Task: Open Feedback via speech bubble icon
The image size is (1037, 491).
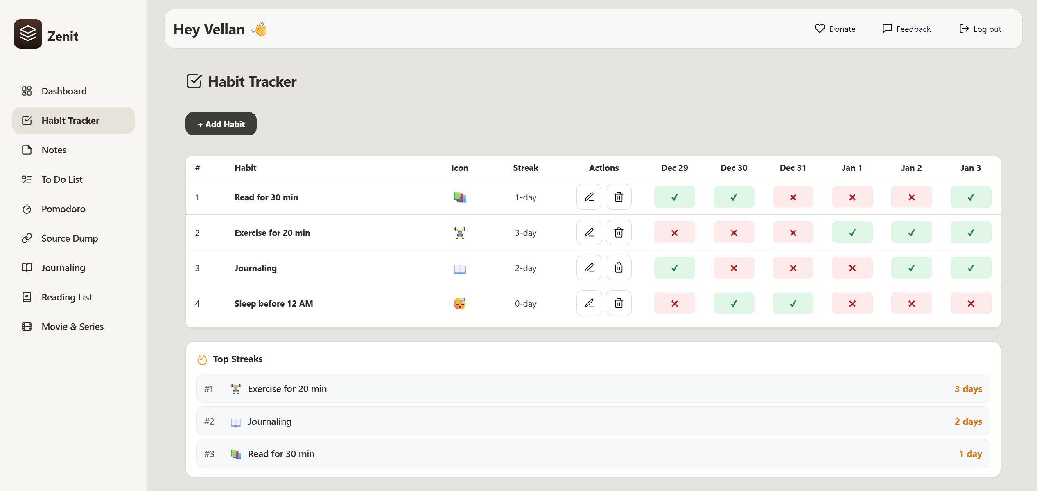Action: 887,29
